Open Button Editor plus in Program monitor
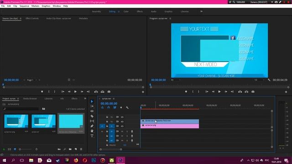 click(286, 92)
